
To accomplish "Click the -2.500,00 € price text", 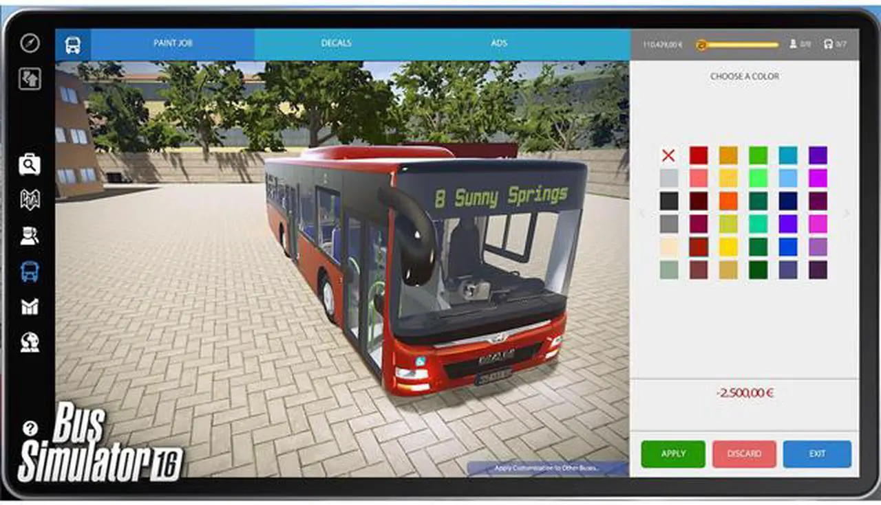I will click(x=744, y=393).
